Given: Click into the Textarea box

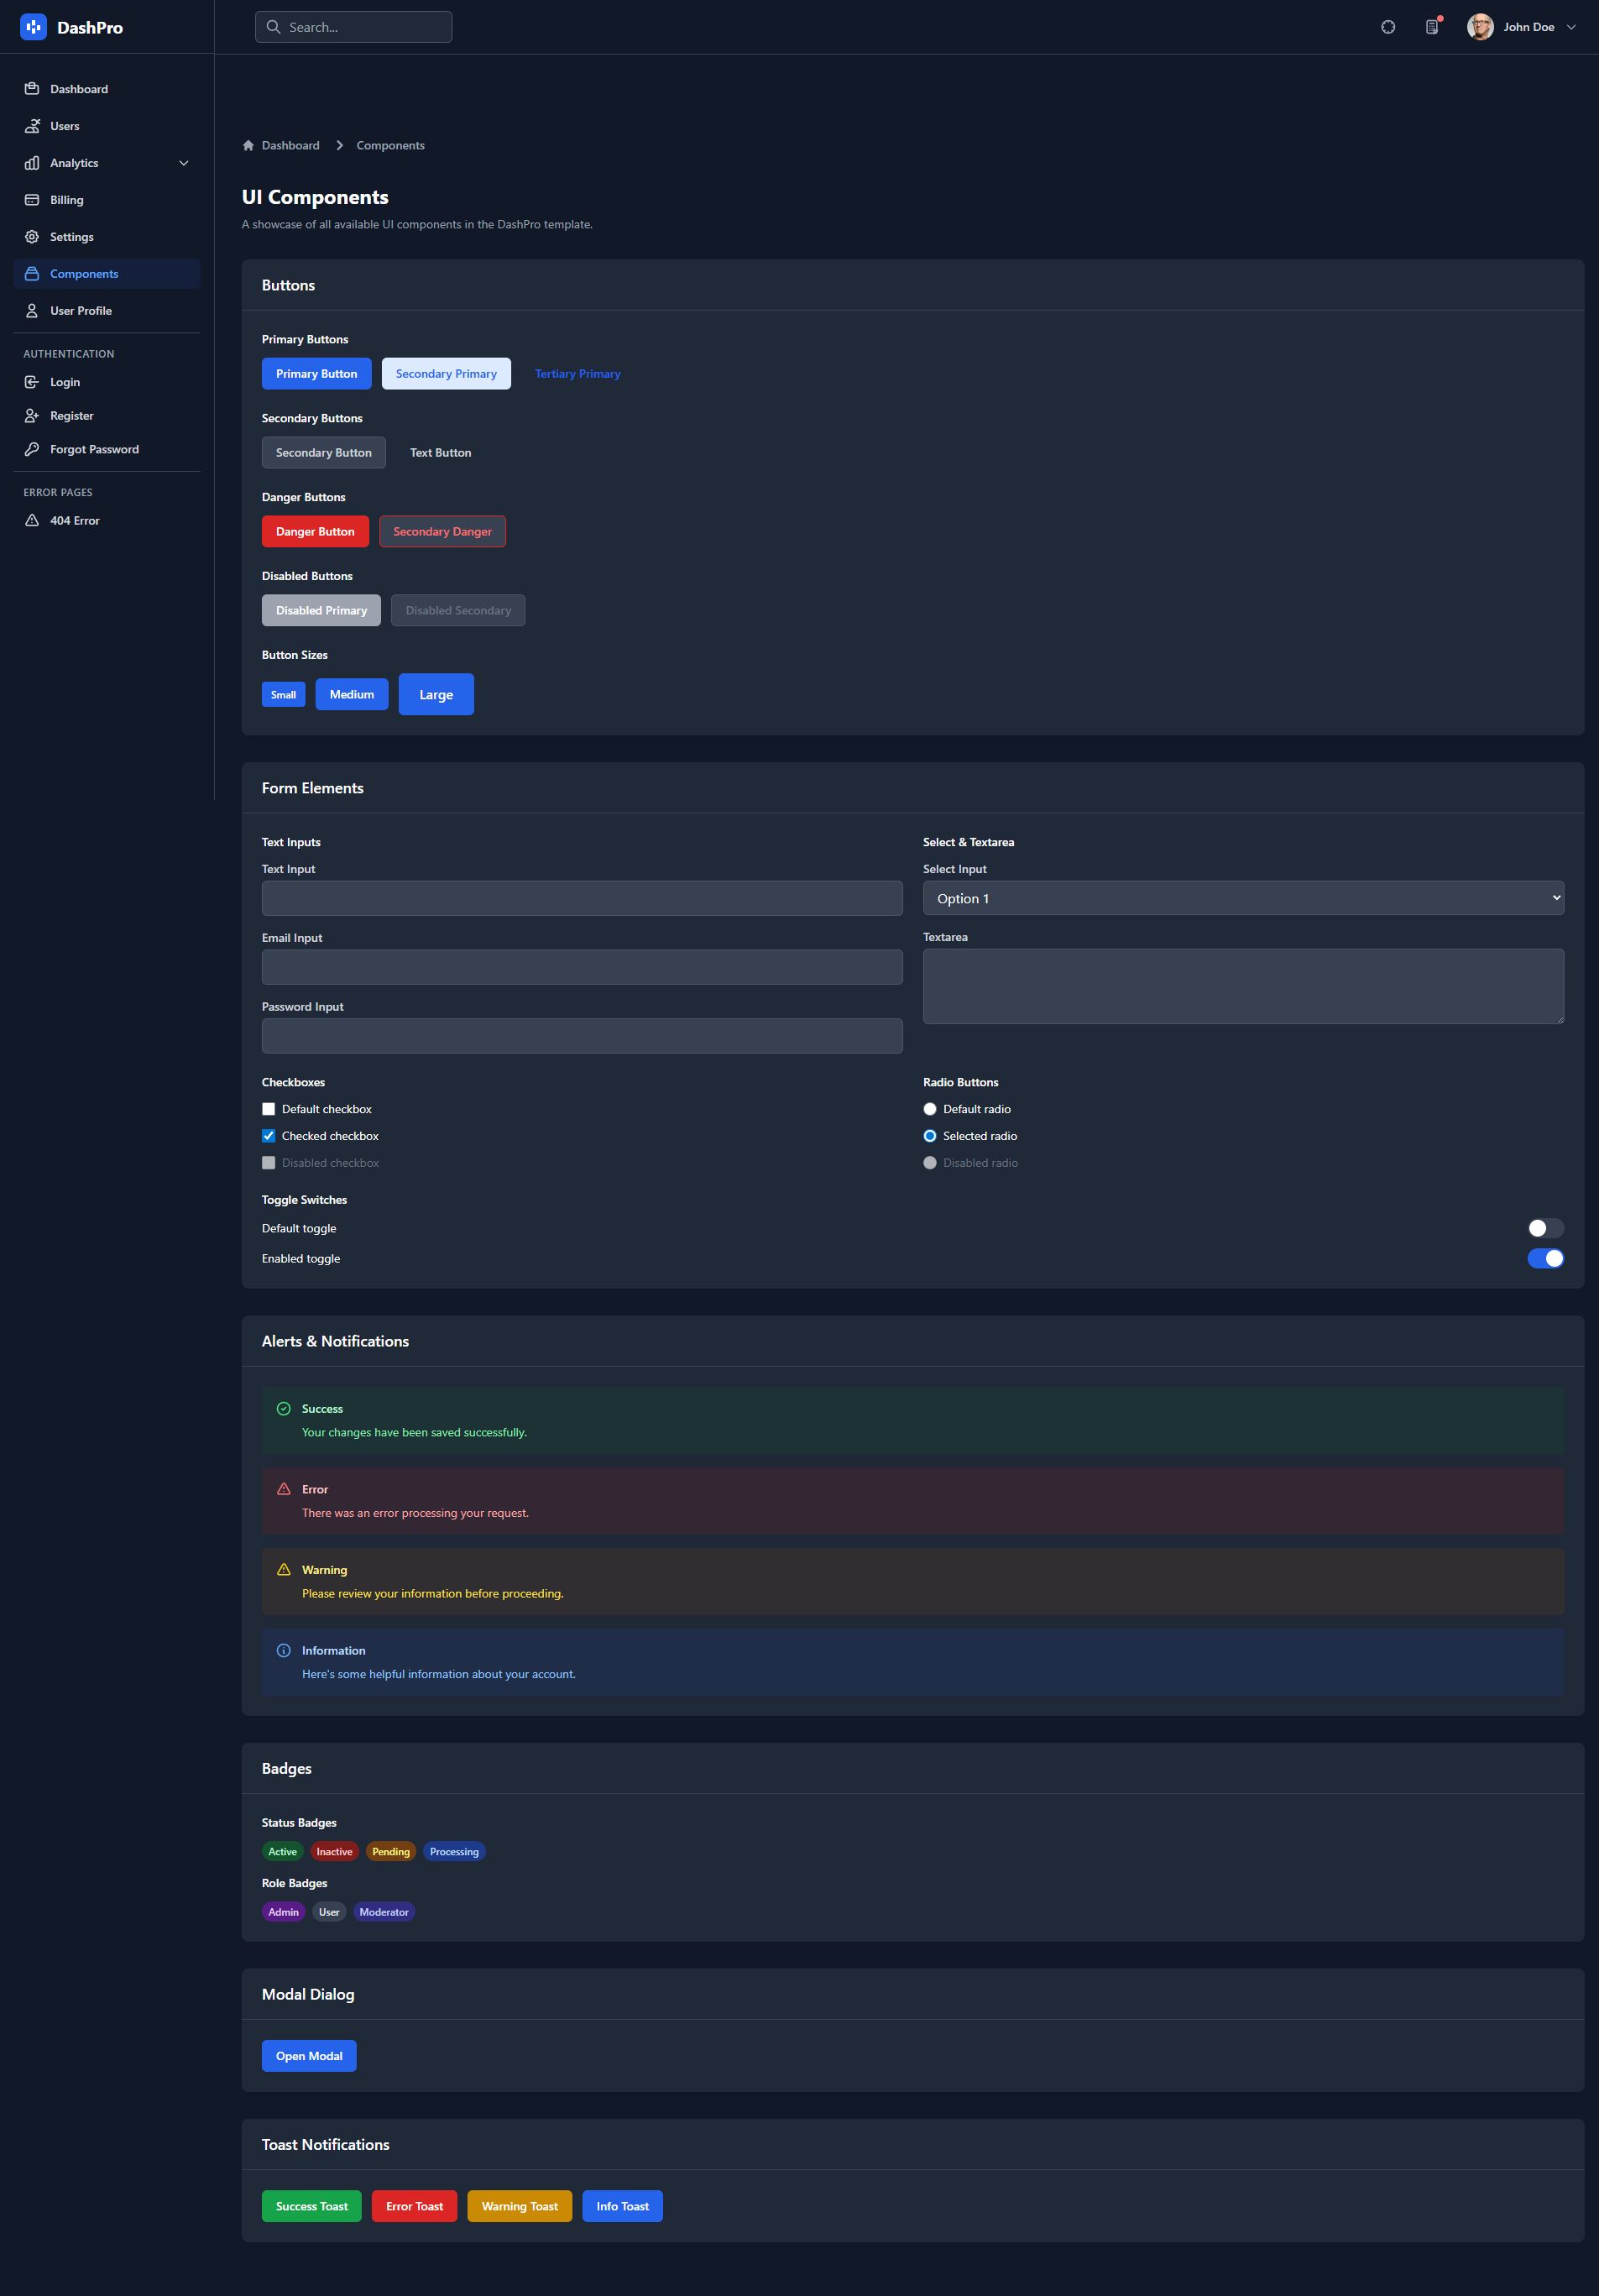Looking at the screenshot, I should point(1243,986).
